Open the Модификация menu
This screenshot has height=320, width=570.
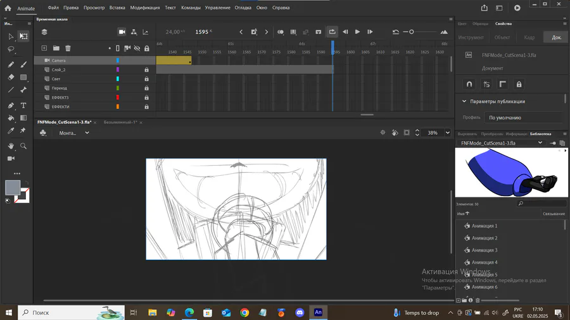tap(144, 8)
